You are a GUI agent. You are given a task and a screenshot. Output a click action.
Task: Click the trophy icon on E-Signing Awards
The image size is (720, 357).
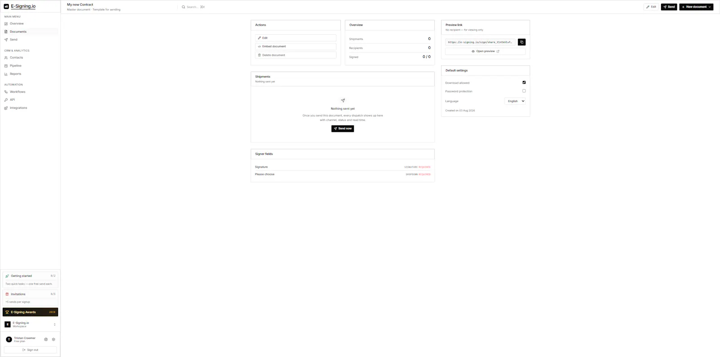(x=7, y=312)
